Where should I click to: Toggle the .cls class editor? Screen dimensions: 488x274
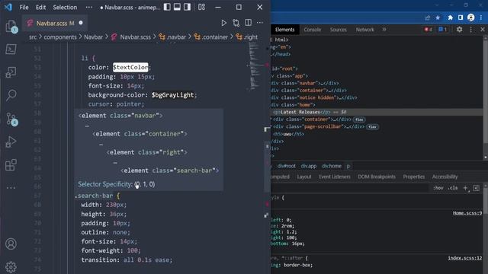coord(453,188)
